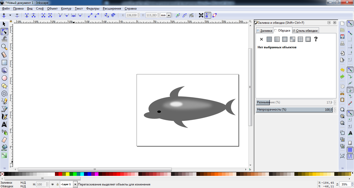The width and height of the screenshot is (354, 188).
Task: Click the Print document icon
Action: pyautogui.click(x=342, y=43)
